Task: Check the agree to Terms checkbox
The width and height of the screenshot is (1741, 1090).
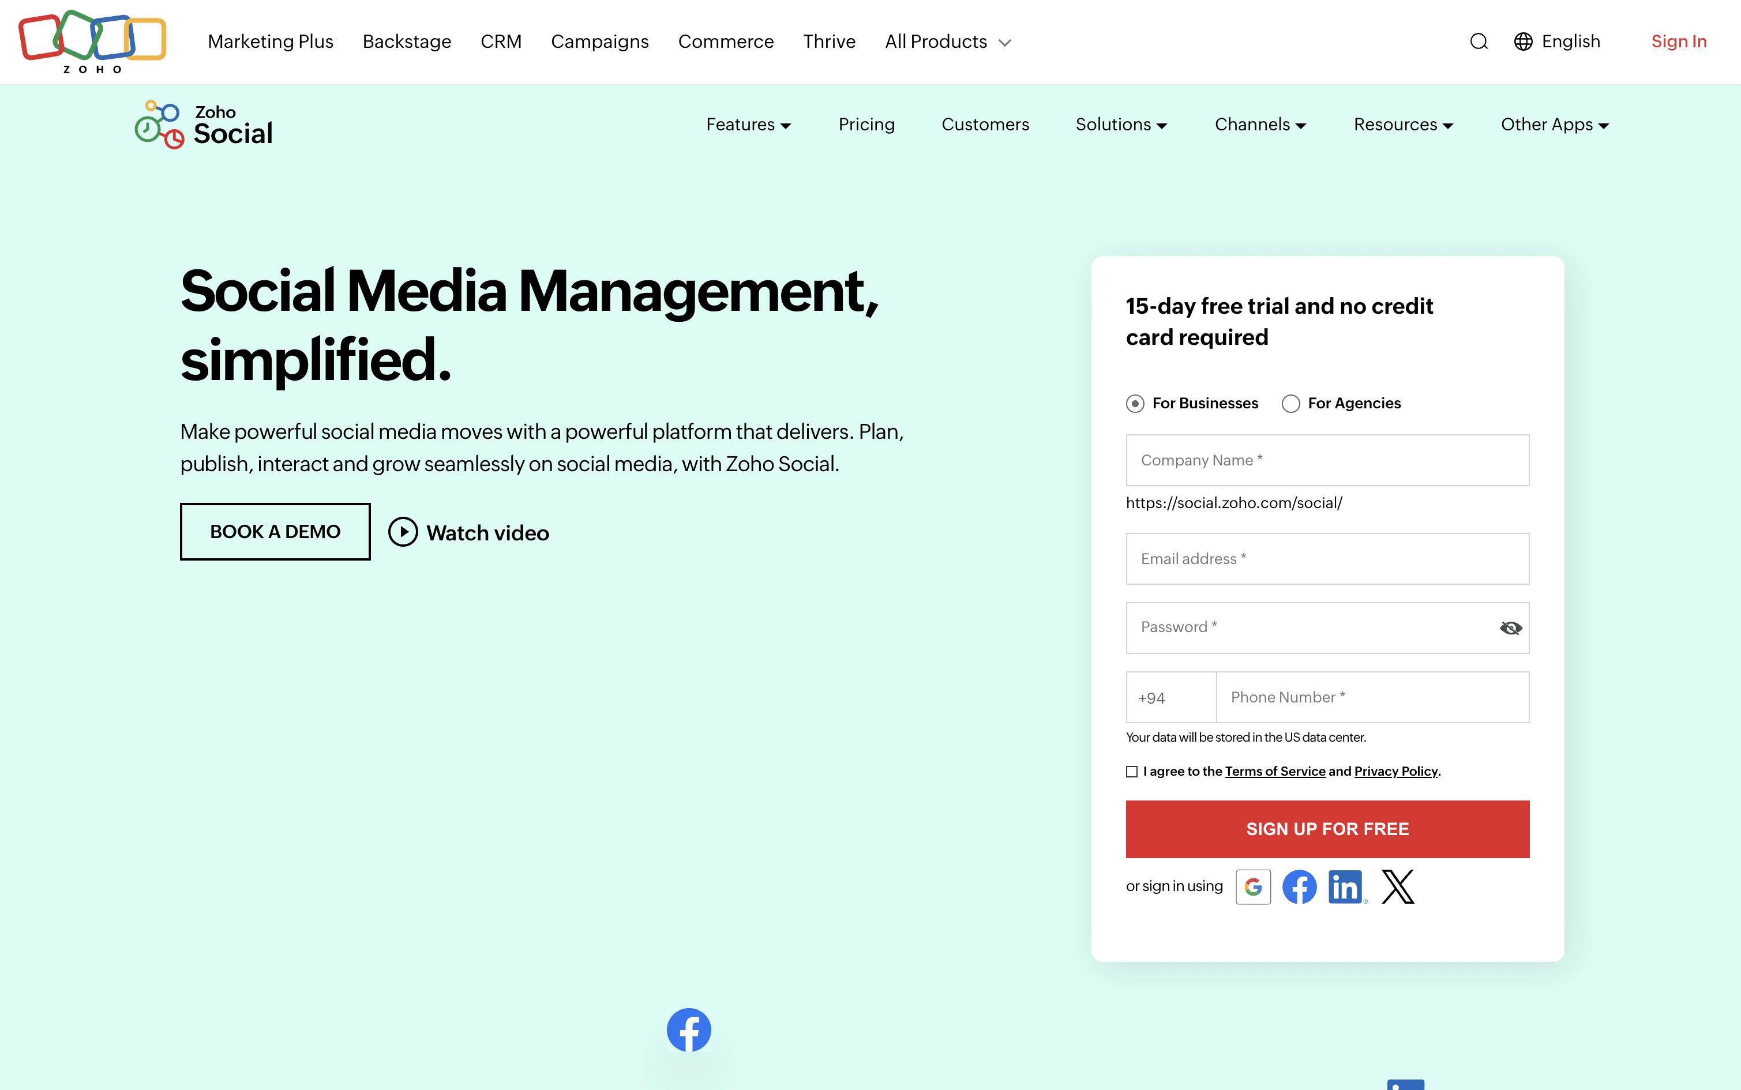Action: click(1132, 772)
